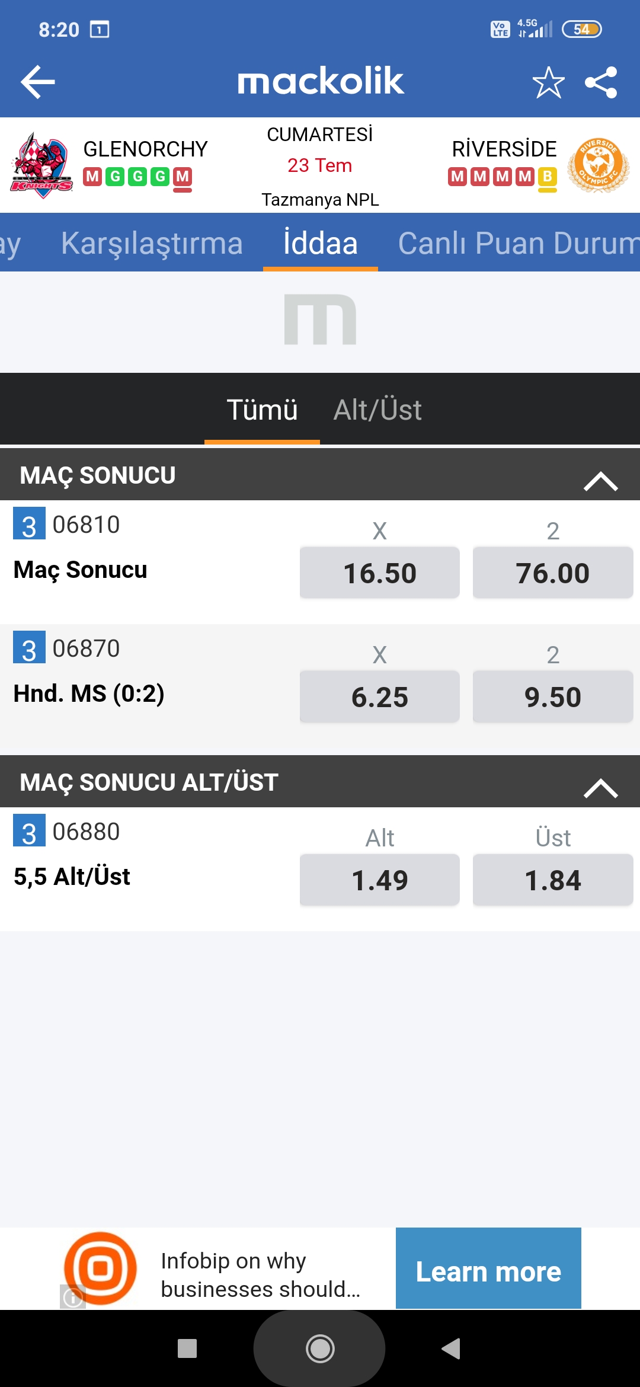
Task: Tap the back arrow icon
Action: [38, 82]
